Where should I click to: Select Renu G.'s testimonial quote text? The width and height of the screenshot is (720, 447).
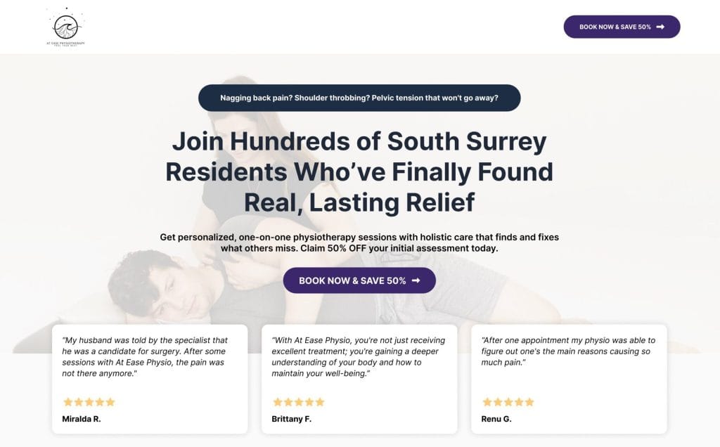(567, 351)
